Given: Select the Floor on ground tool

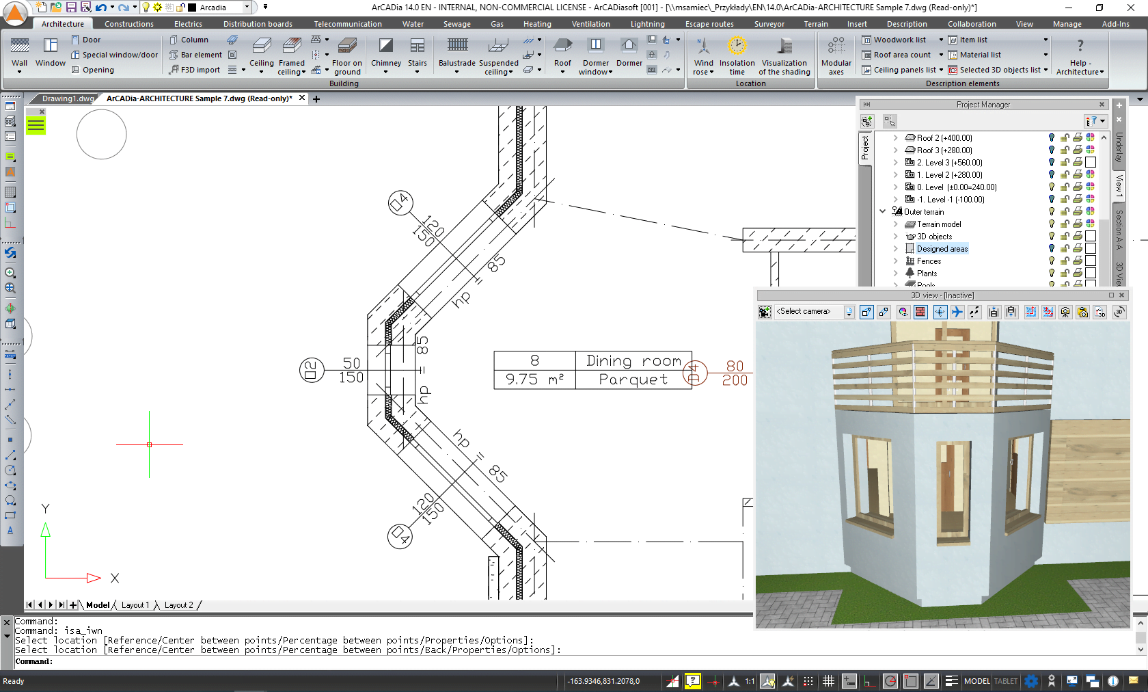Looking at the screenshot, I should (x=347, y=55).
